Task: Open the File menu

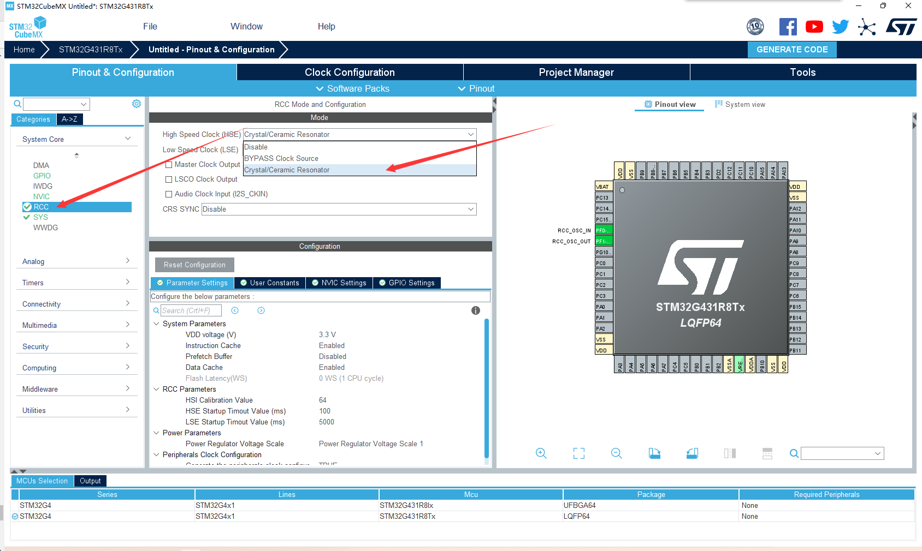Action: (x=150, y=26)
